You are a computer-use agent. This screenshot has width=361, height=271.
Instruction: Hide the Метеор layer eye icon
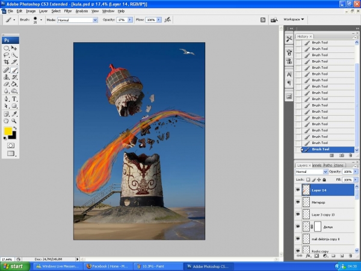point(298,202)
